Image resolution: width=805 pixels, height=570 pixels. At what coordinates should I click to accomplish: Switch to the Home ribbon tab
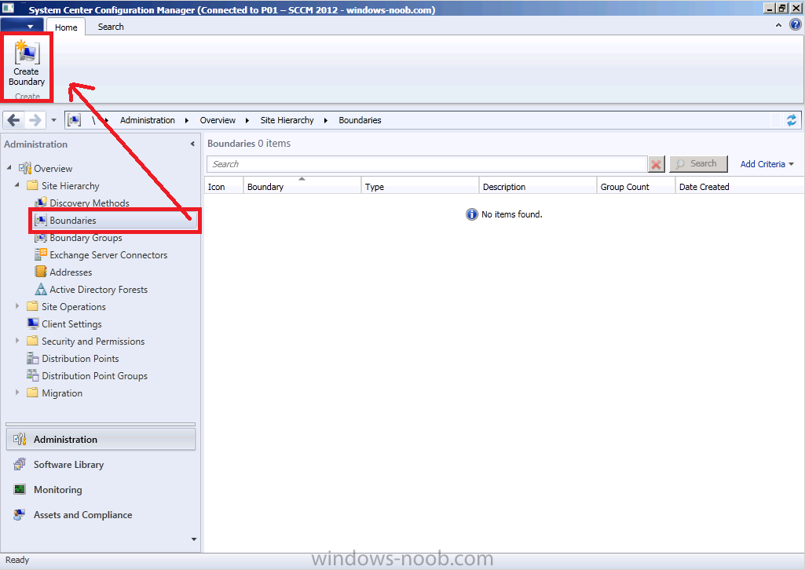(66, 27)
